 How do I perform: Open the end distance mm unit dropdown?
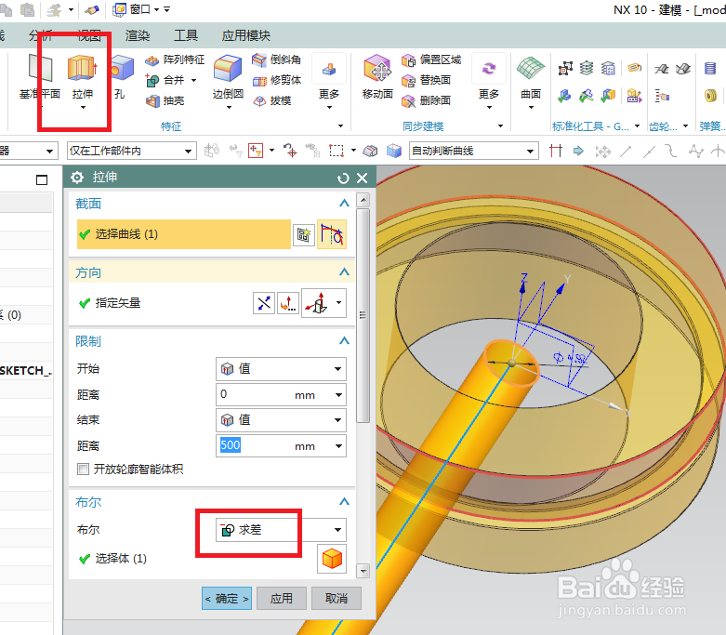coord(339,446)
